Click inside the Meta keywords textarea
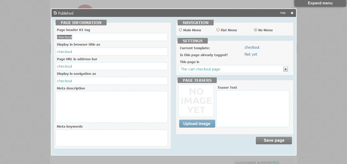The image size is (347, 164). [112, 138]
